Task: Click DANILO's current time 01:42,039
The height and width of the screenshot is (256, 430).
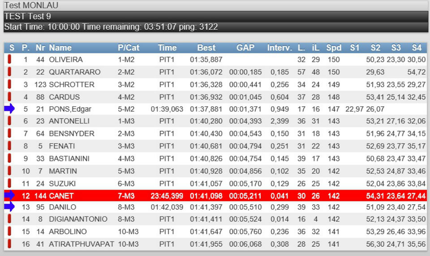Action: 167,207
